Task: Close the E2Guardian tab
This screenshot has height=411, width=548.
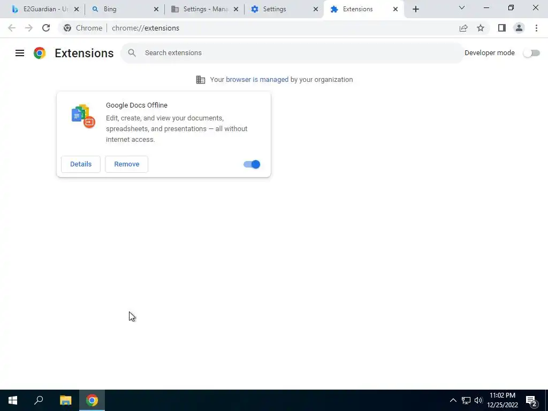Action: tap(77, 9)
